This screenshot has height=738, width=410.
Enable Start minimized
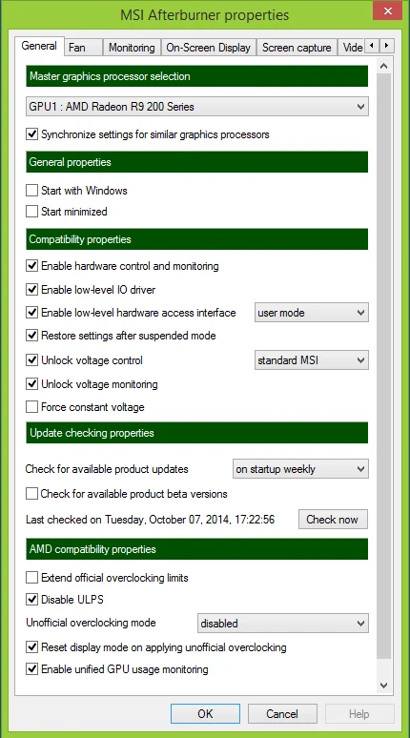[x=32, y=212]
